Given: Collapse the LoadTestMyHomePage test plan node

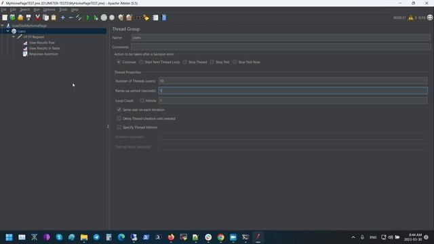Looking at the screenshot, I should [3, 26].
